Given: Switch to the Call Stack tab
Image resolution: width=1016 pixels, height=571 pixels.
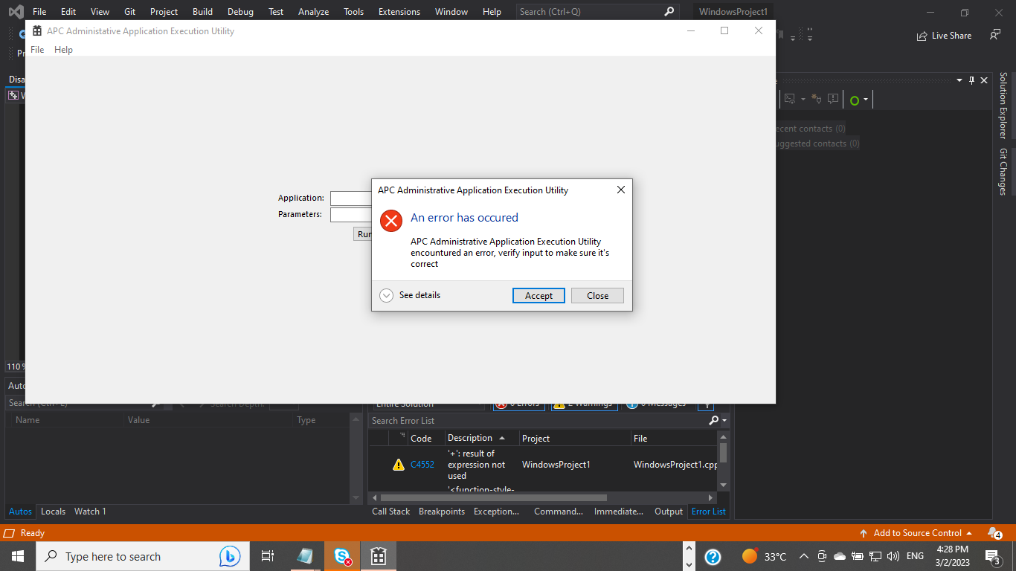Looking at the screenshot, I should pos(391,512).
